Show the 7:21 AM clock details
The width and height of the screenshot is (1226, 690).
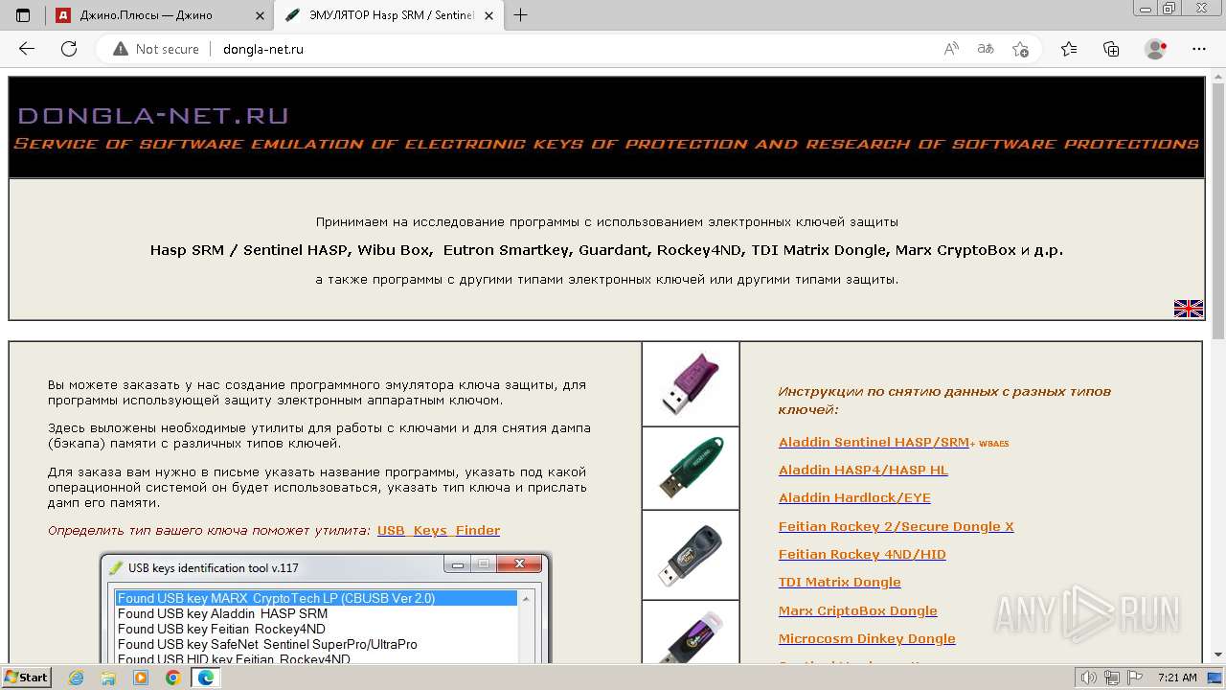pyautogui.click(x=1177, y=678)
